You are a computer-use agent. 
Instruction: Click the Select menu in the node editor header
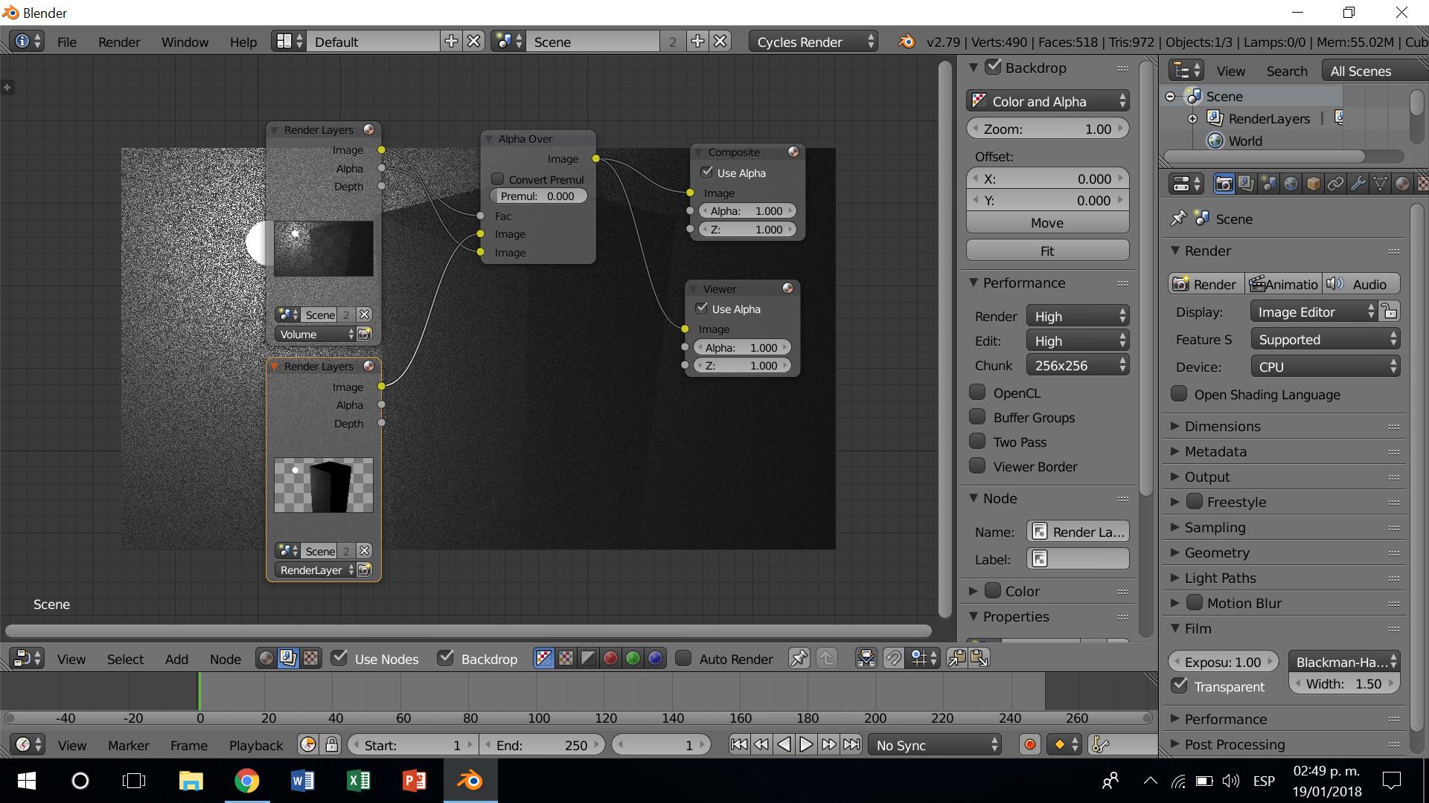(125, 659)
